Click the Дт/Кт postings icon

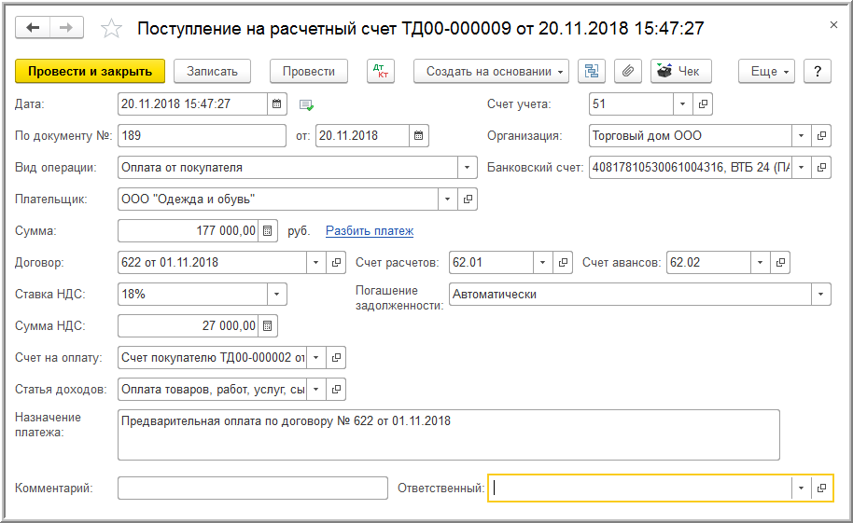click(380, 72)
